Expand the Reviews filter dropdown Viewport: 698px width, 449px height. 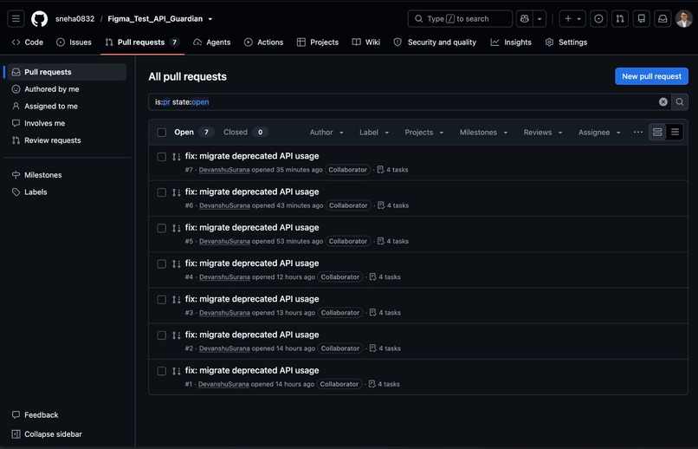pyautogui.click(x=543, y=133)
